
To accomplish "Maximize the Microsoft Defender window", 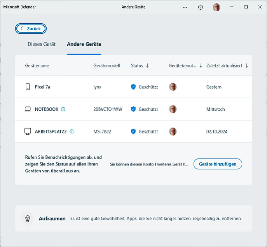I will point(246,7).
